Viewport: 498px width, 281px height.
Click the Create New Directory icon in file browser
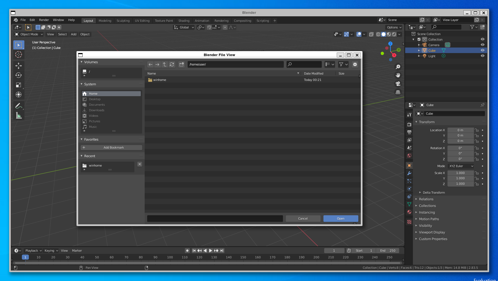[x=182, y=64]
